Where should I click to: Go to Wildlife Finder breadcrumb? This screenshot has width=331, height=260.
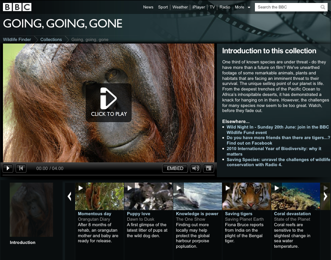[17, 39]
